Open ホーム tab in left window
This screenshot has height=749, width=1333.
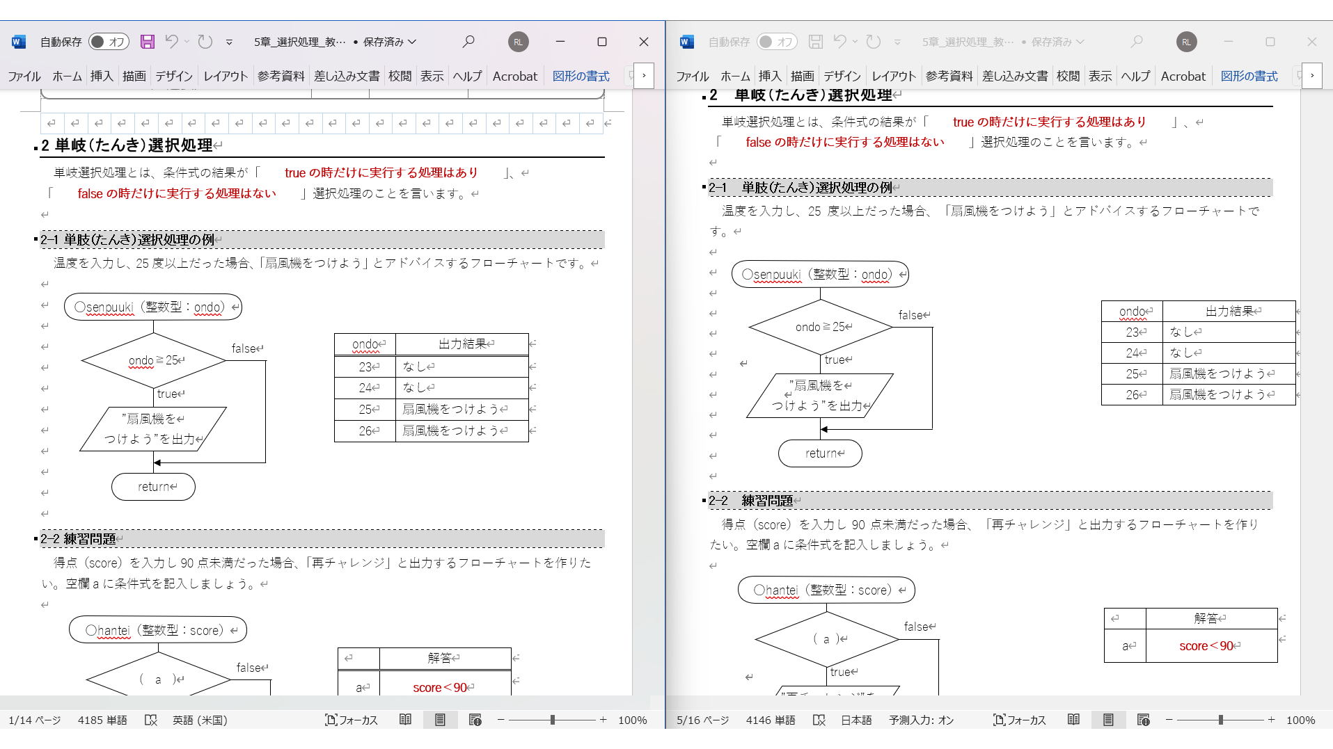tap(67, 76)
